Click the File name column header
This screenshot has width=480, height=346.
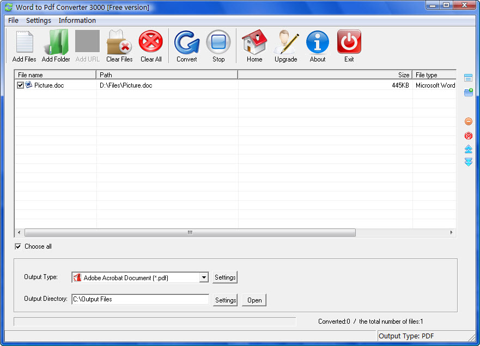[55, 75]
